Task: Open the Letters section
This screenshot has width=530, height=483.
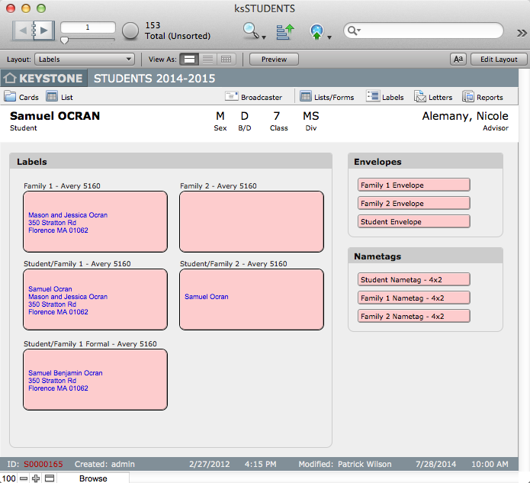Action: click(433, 97)
